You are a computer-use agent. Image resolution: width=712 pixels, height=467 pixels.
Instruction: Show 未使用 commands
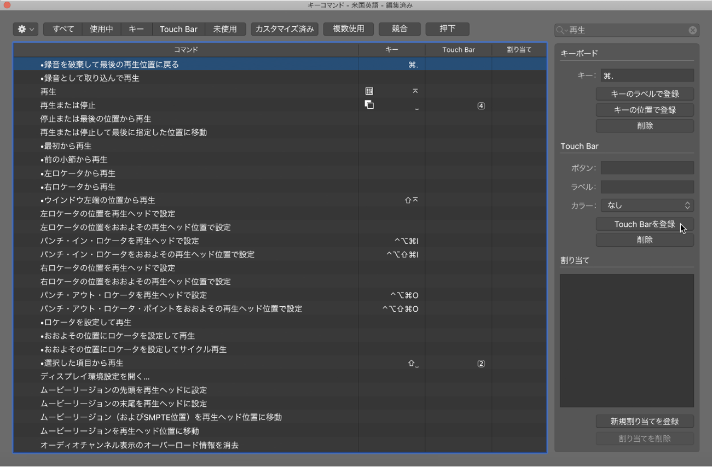pyautogui.click(x=225, y=29)
